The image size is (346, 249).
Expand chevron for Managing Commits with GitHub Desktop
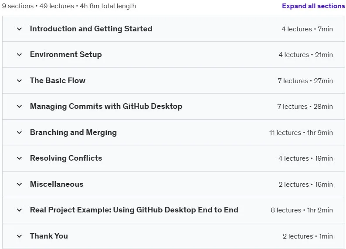[20, 106]
